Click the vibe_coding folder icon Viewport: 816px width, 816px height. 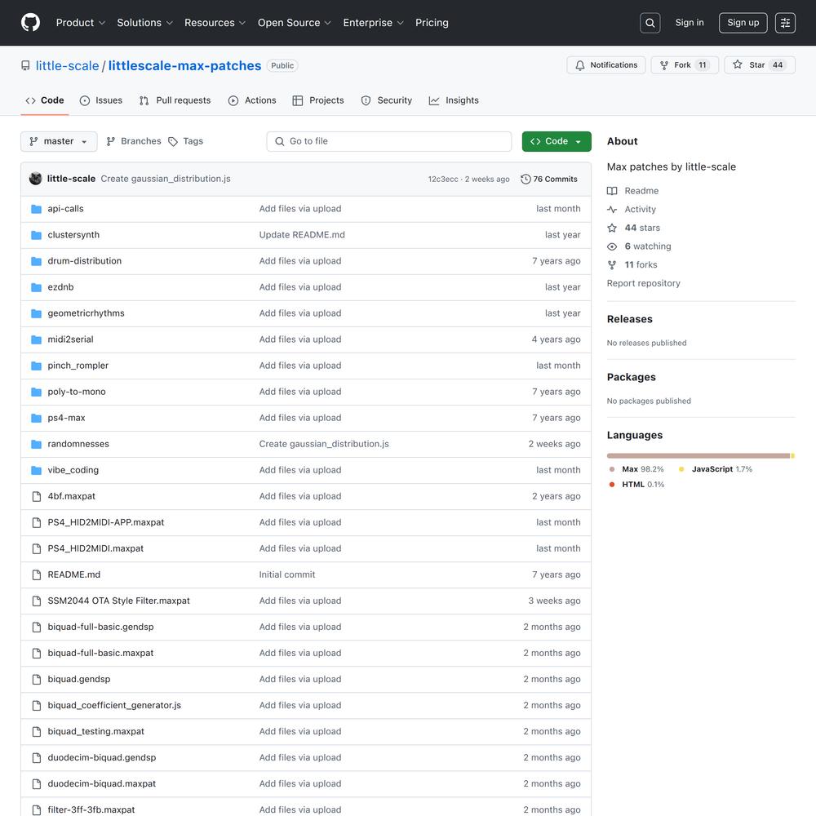37,470
